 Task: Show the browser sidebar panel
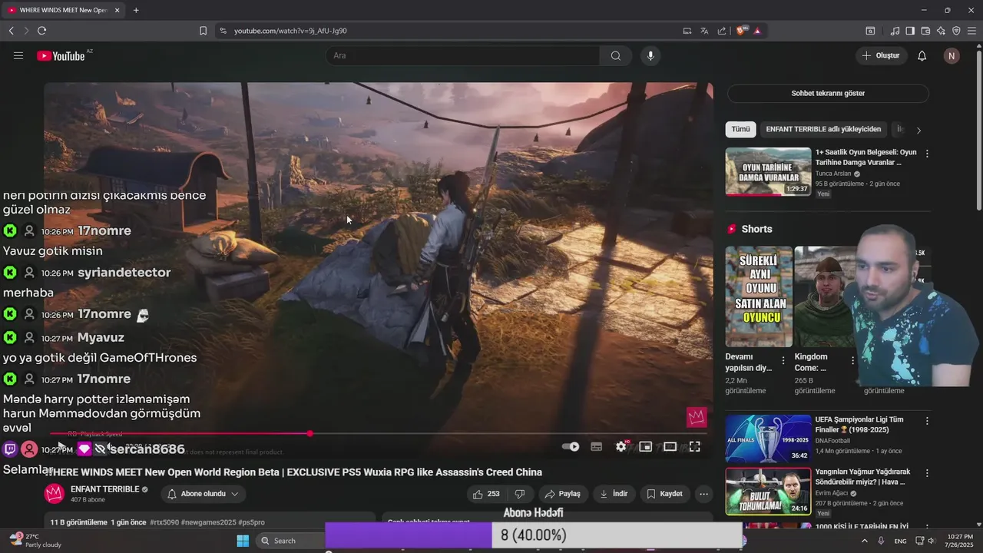coord(910,31)
